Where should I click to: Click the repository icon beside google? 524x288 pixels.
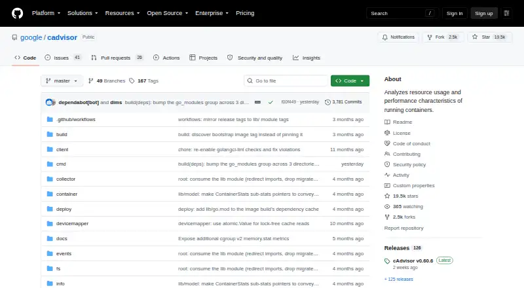click(14, 37)
